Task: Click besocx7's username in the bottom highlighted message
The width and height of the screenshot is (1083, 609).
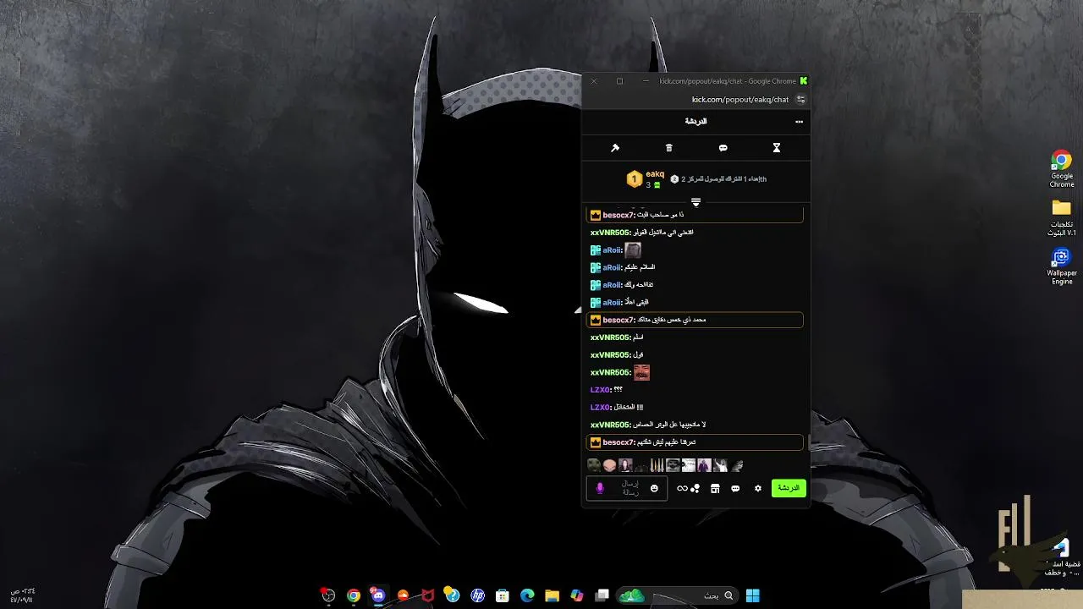Action: 618,442
